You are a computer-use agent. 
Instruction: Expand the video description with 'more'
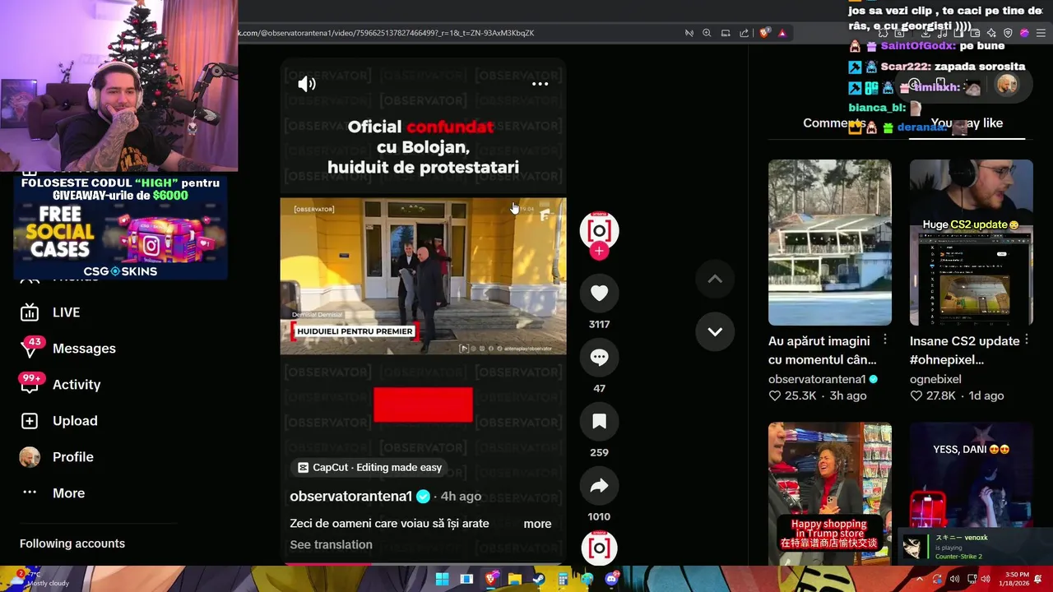pos(537,524)
